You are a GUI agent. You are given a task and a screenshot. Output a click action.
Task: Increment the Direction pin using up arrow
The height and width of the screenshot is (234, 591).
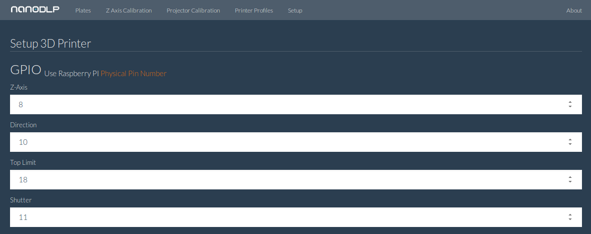570,140
